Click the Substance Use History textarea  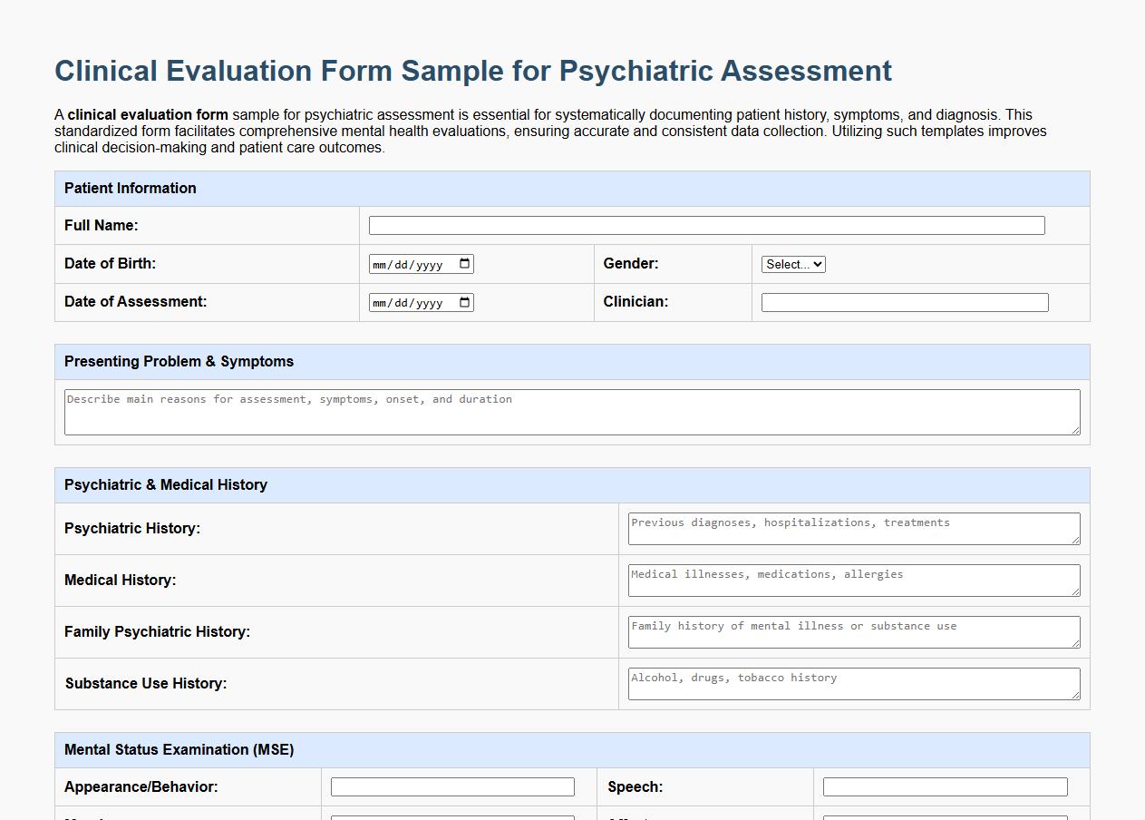852,683
